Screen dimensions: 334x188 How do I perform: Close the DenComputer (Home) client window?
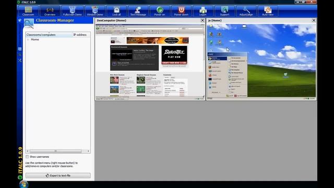(202, 20)
